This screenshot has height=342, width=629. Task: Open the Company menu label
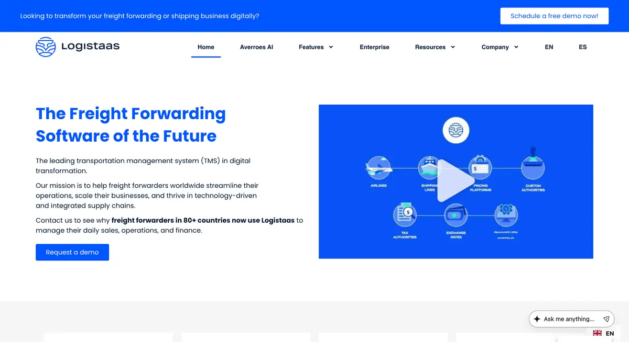coord(495,47)
